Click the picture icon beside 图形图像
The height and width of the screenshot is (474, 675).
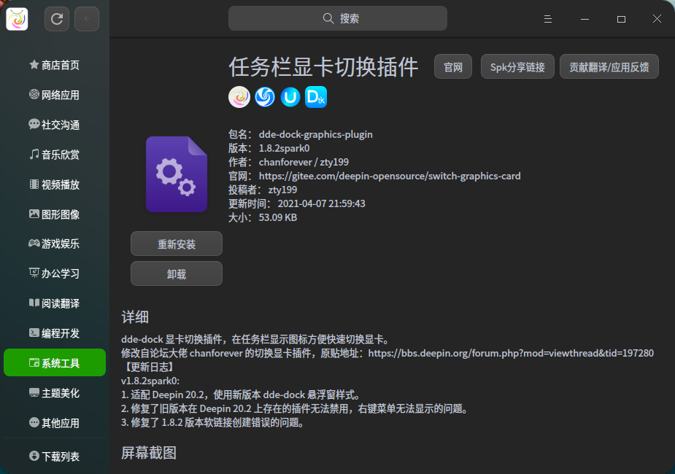[34, 214]
